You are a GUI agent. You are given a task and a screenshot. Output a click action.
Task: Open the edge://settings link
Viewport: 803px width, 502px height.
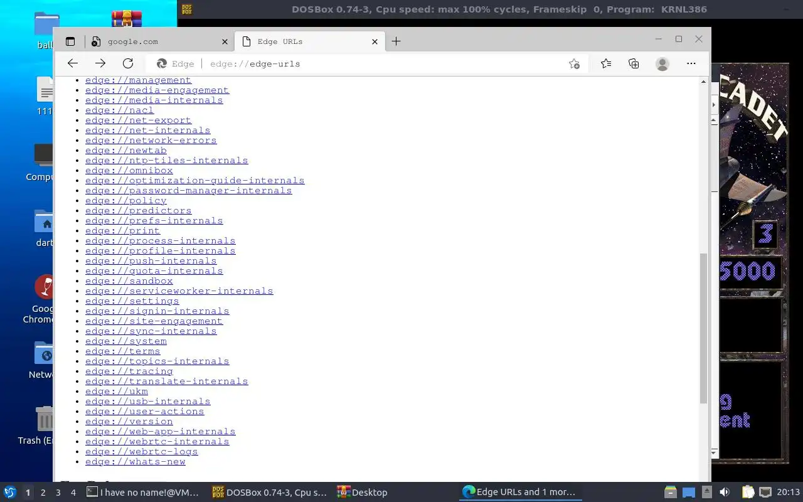tap(132, 301)
